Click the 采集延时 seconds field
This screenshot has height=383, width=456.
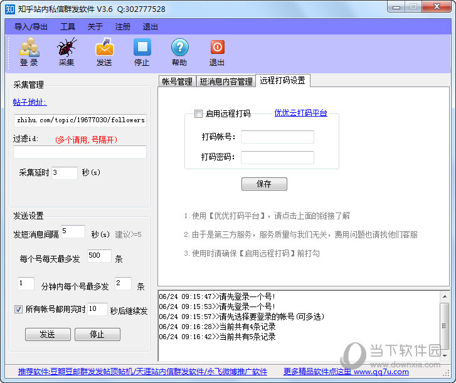click(x=65, y=173)
